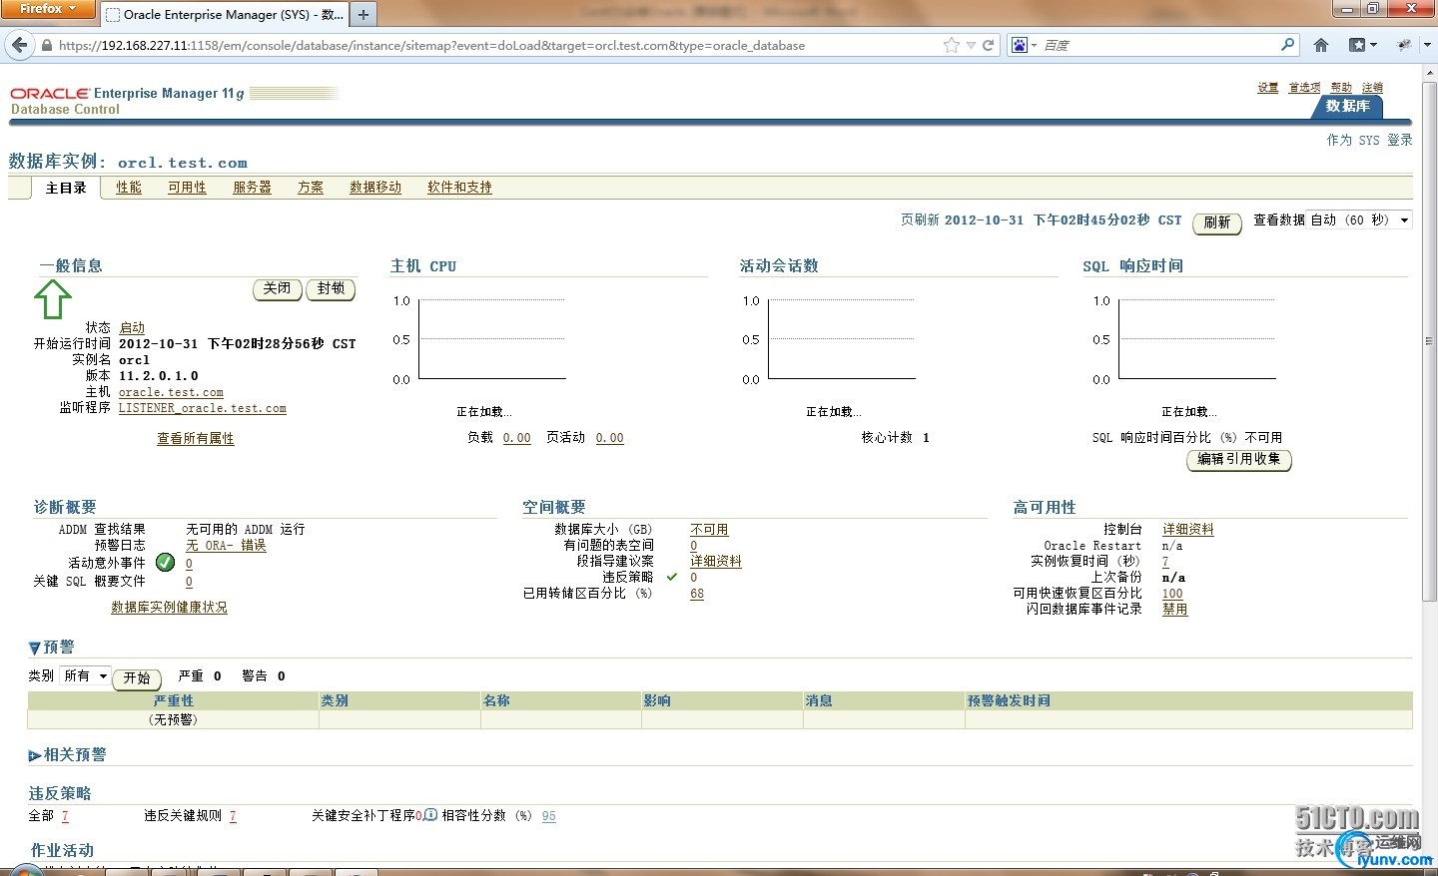Click the add-on bug icon in toolbar
The height and width of the screenshot is (876, 1438).
pos(1404,45)
